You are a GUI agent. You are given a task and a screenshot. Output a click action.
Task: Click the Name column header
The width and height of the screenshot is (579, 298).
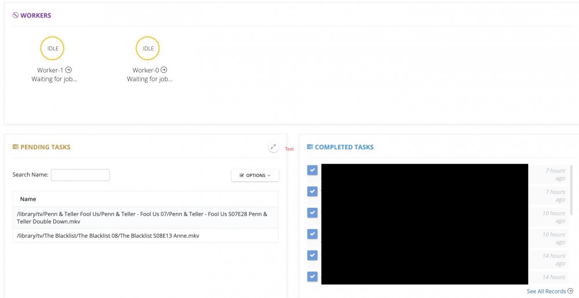tap(28, 199)
